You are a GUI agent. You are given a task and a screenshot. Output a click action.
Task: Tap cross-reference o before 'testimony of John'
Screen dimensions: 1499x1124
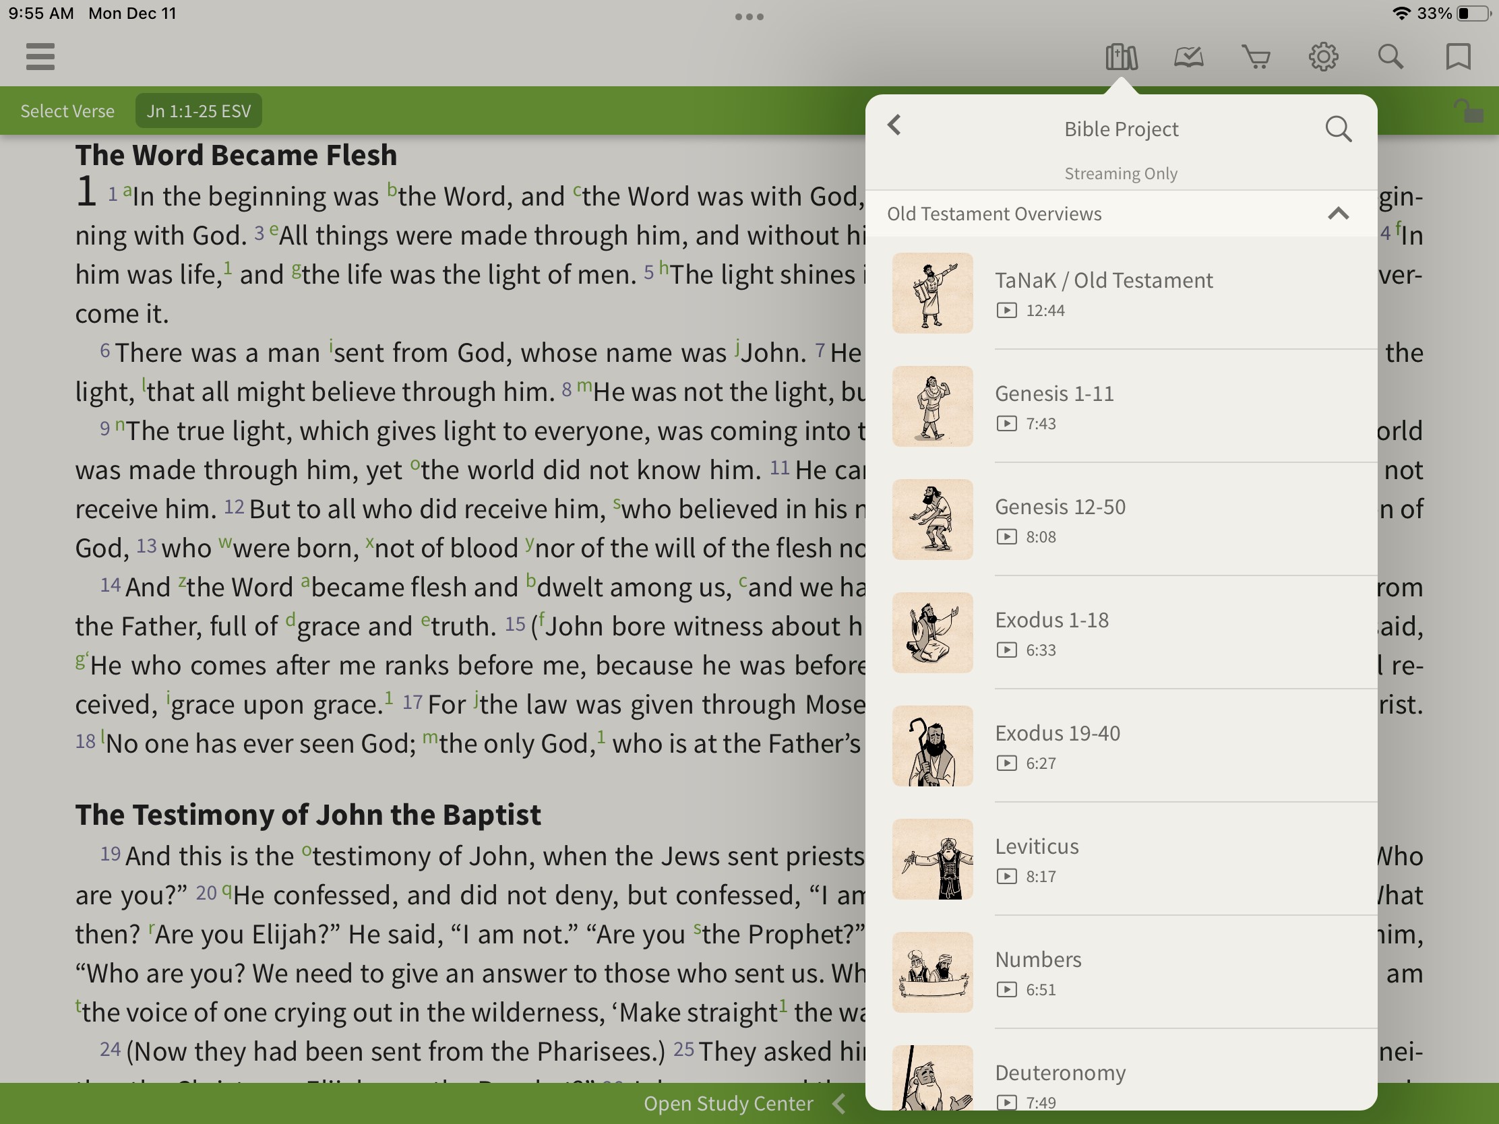click(306, 850)
